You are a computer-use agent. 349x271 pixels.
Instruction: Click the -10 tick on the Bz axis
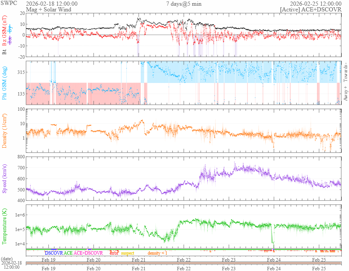22,46
